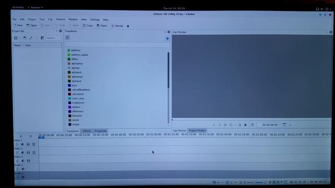
Task: Click the Name column header in Project Bin
Action: (x=17, y=45)
